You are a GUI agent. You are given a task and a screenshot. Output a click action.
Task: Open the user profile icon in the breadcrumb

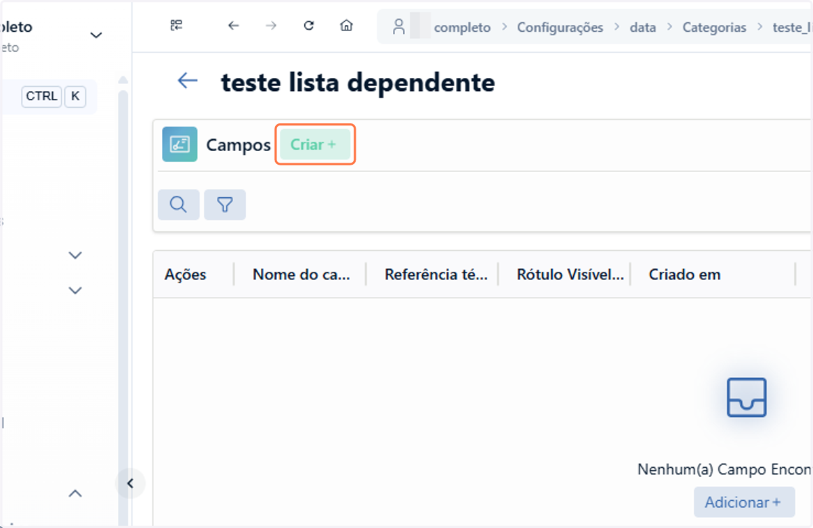pyautogui.click(x=398, y=26)
